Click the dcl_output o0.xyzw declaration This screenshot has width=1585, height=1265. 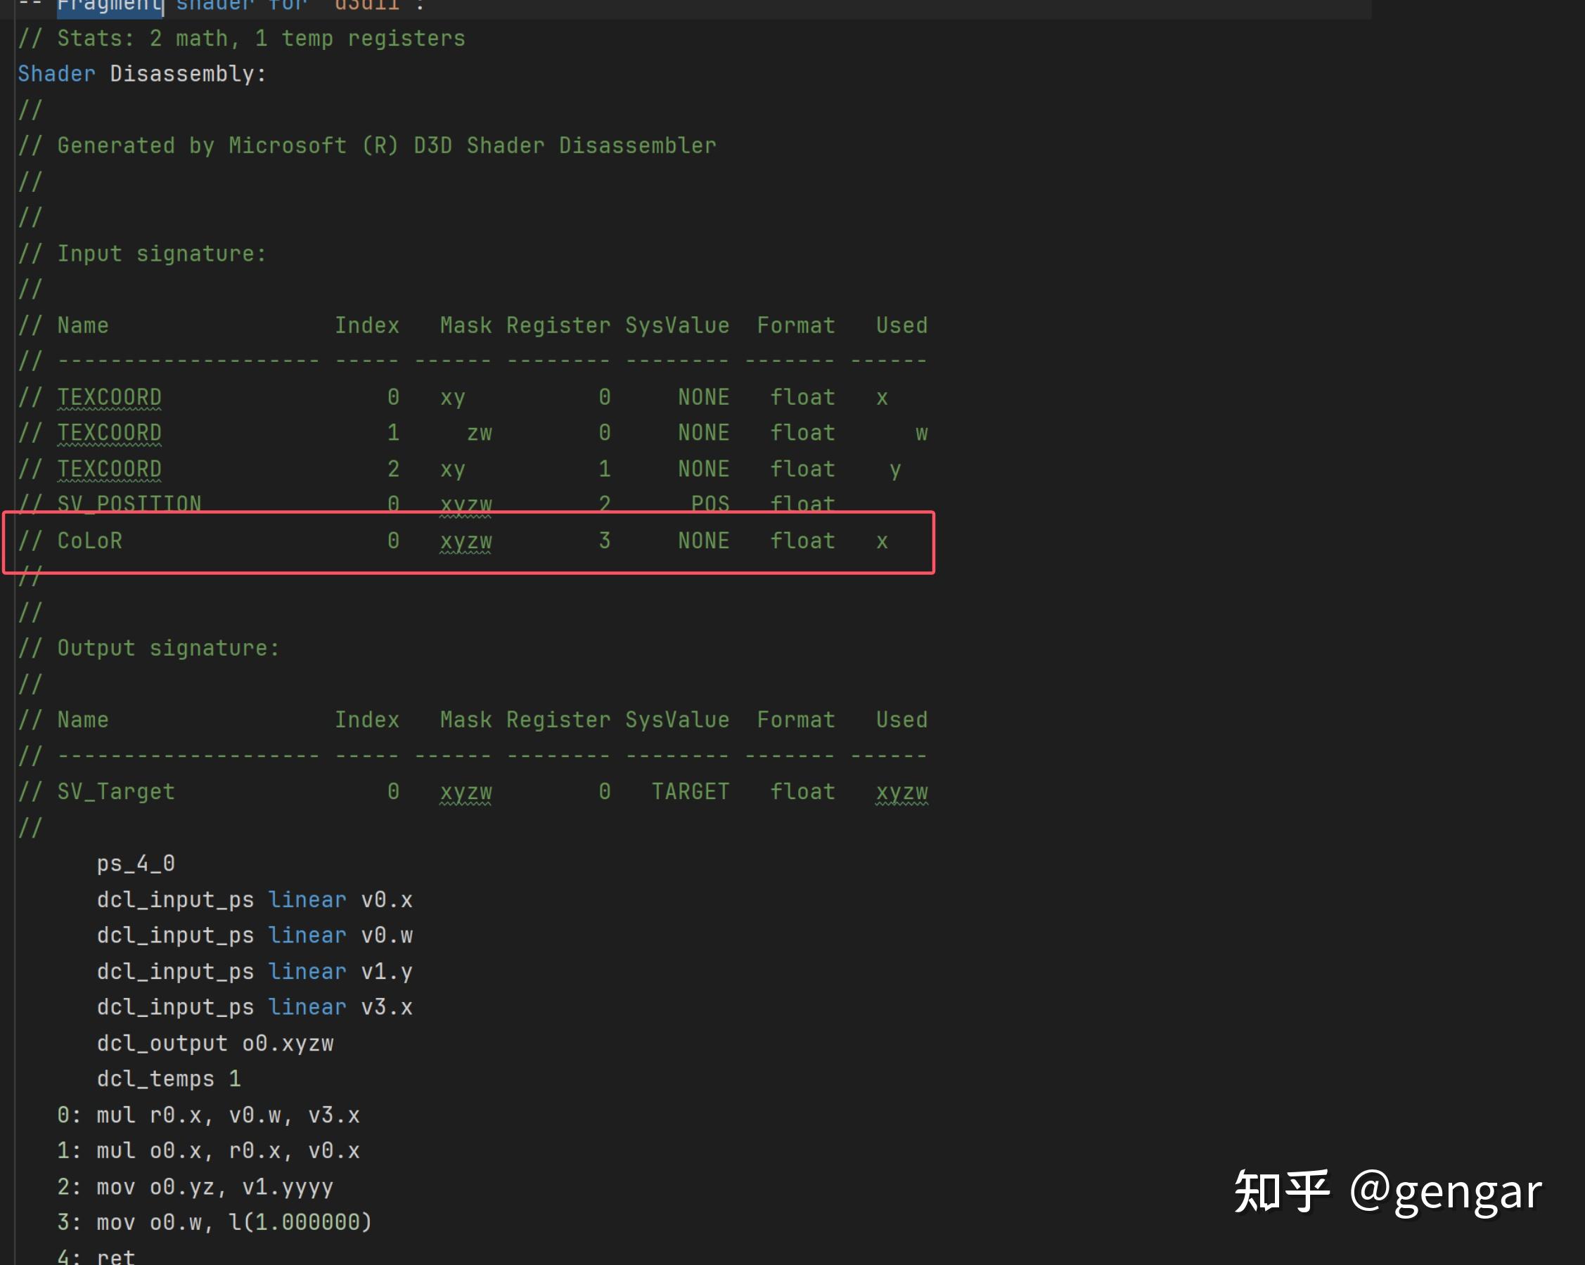[x=215, y=1042]
